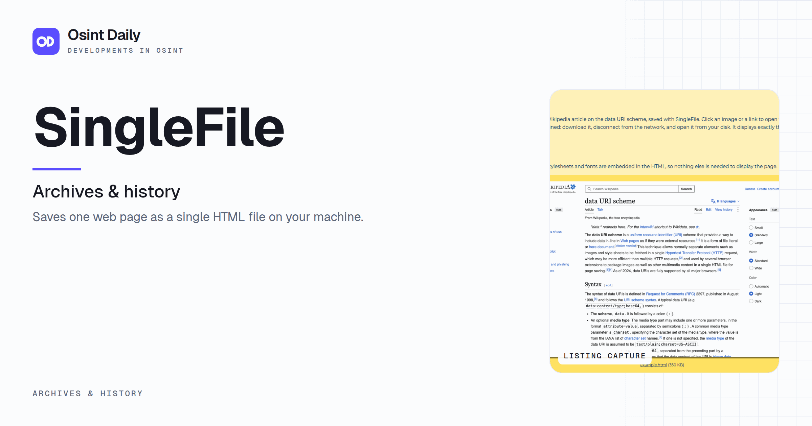Open the three-dot more options menu
The height and width of the screenshot is (426, 812).
(x=738, y=210)
